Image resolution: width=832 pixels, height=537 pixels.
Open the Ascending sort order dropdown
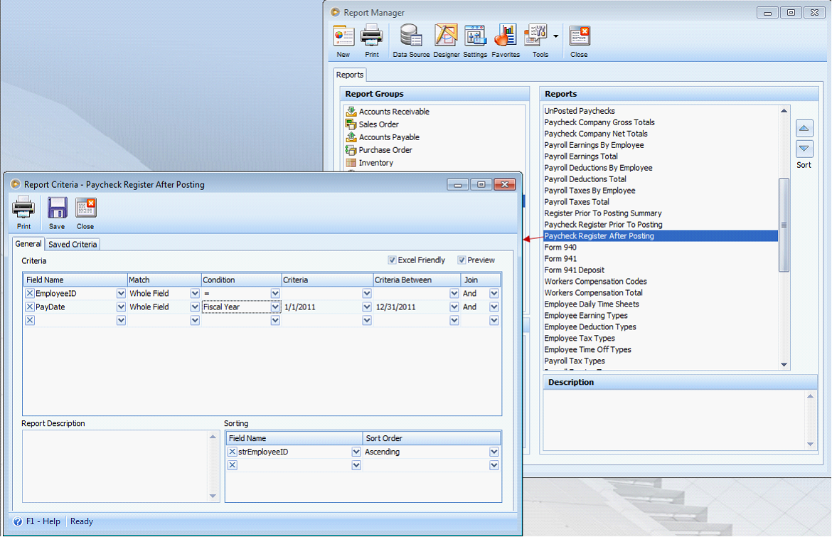[x=494, y=452]
